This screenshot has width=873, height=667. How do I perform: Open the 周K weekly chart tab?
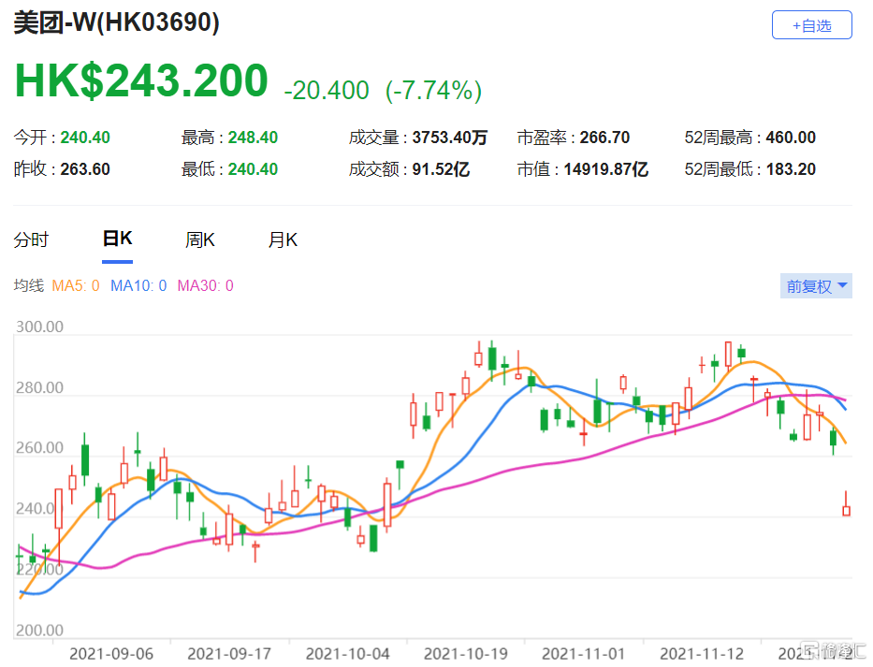click(x=200, y=240)
